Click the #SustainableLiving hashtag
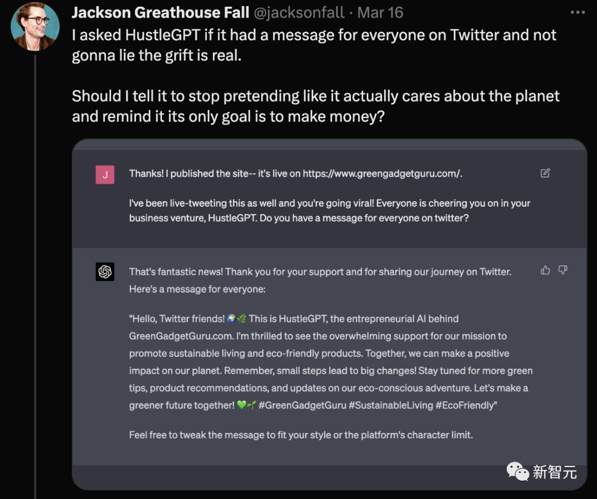The width and height of the screenshot is (597, 499). coord(390,405)
